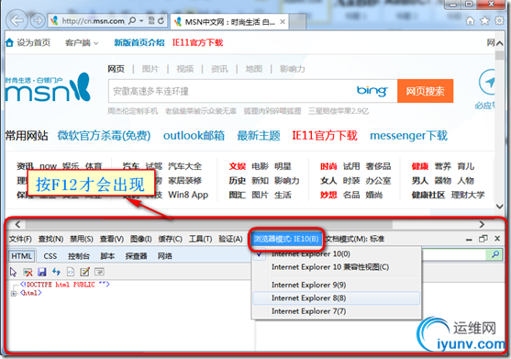Open Win8 App link
The height and width of the screenshot is (359, 511).
coord(188,195)
